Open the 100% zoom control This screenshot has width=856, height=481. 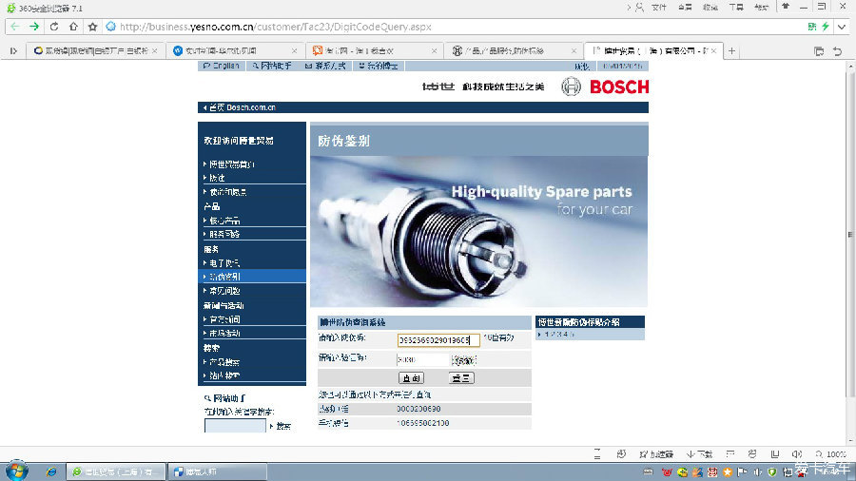click(831, 453)
